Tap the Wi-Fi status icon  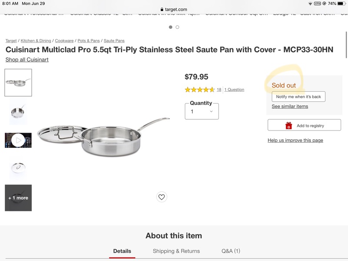pyautogui.click(x=310, y=3)
